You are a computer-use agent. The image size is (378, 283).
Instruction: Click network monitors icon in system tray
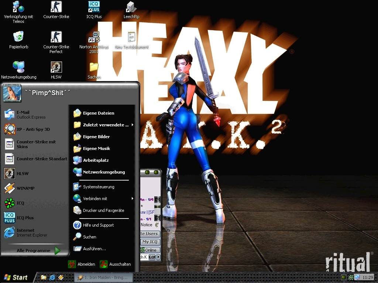(357, 277)
